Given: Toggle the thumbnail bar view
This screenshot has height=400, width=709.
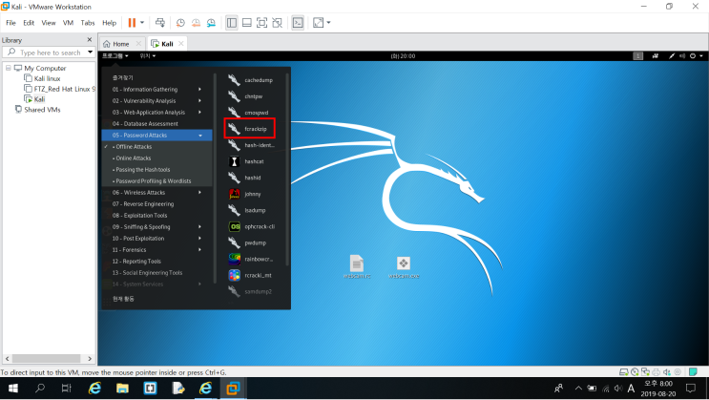Looking at the screenshot, I should pyautogui.click(x=247, y=23).
